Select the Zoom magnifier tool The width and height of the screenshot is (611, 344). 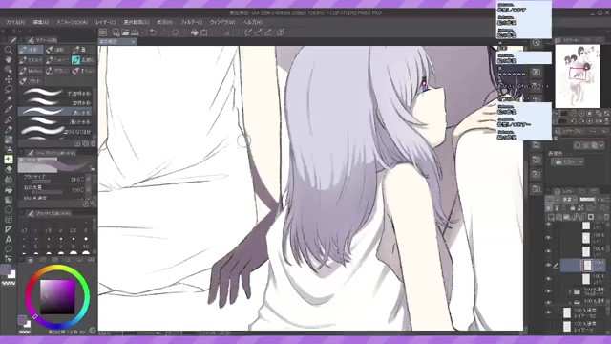pyautogui.click(x=9, y=50)
